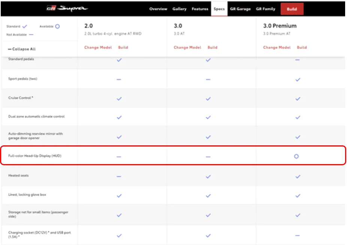Click the '2.0' model heading
The width and height of the screenshot is (347, 245).
tap(88, 26)
